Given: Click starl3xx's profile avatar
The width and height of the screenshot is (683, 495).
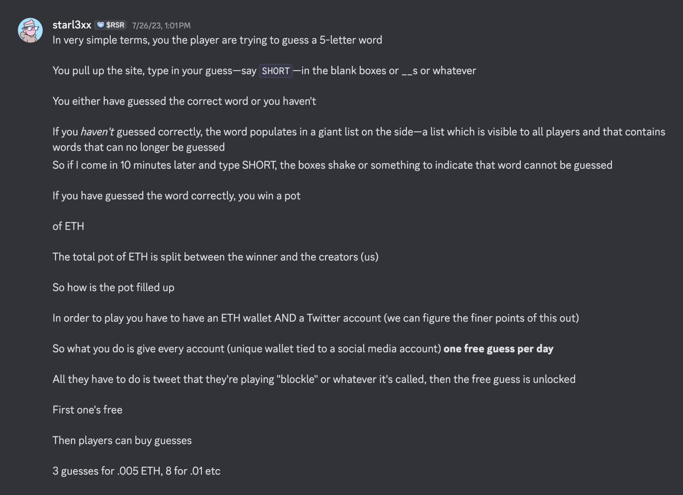Looking at the screenshot, I should 30,30.
